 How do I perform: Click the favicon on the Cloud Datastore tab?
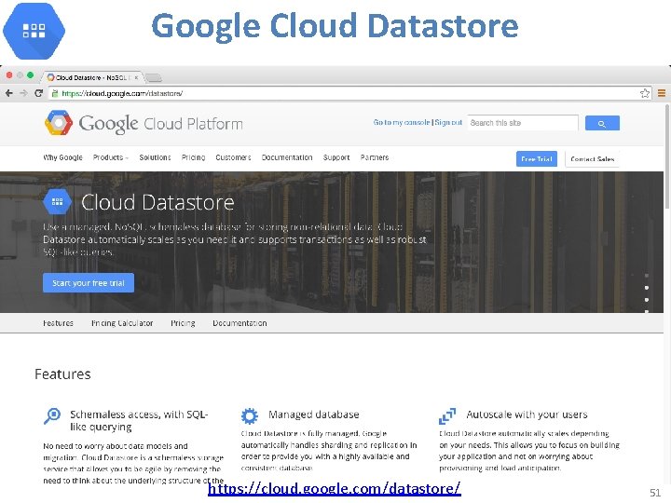[51, 77]
